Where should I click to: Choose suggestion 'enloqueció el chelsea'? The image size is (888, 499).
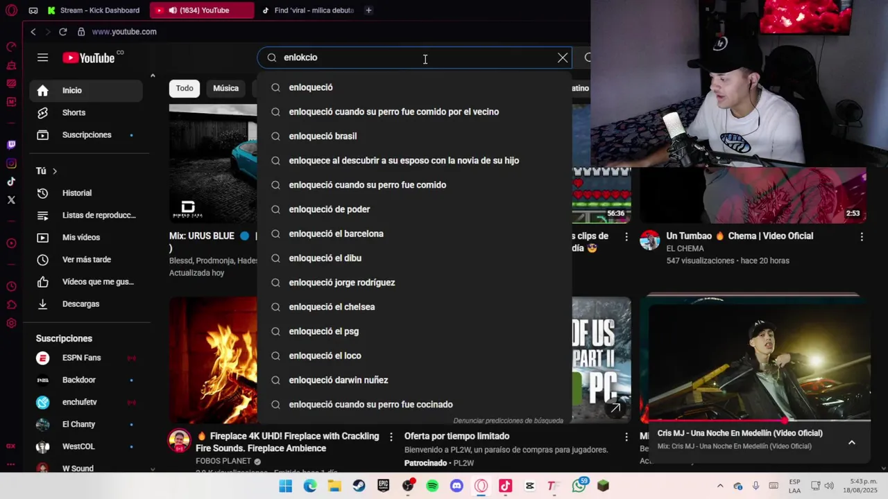pyautogui.click(x=414, y=307)
